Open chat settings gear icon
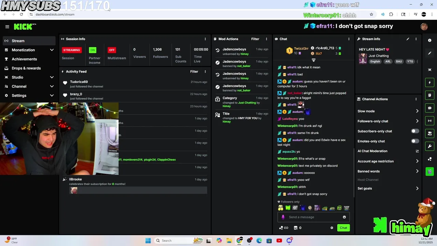Screen dimensions: 437x246 pyautogui.click(x=332, y=228)
